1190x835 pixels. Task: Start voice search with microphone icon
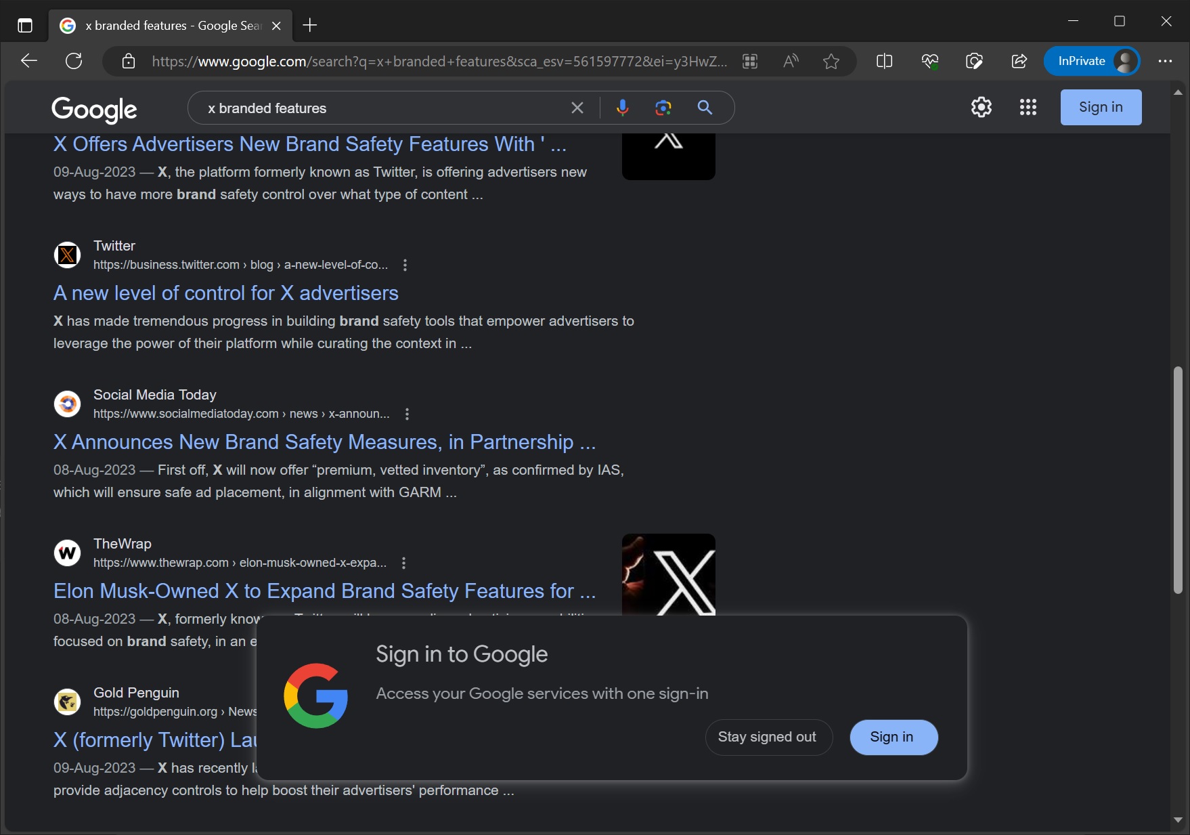coord(623,108)
